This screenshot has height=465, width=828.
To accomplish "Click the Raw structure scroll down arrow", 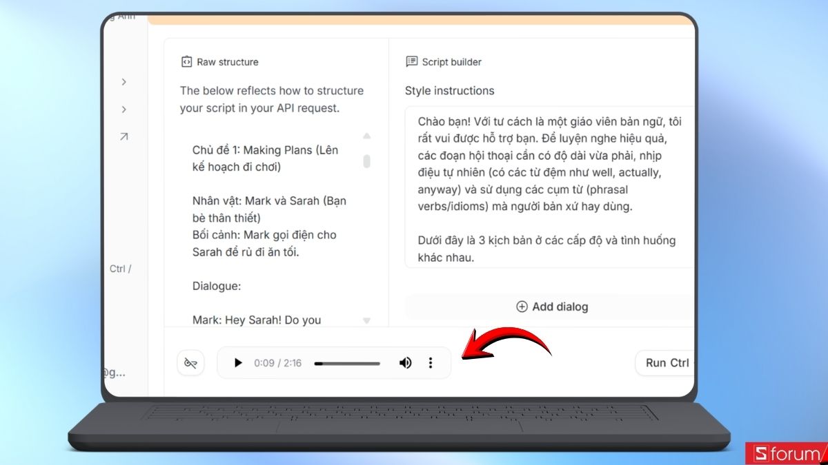I will coord(367,320).
